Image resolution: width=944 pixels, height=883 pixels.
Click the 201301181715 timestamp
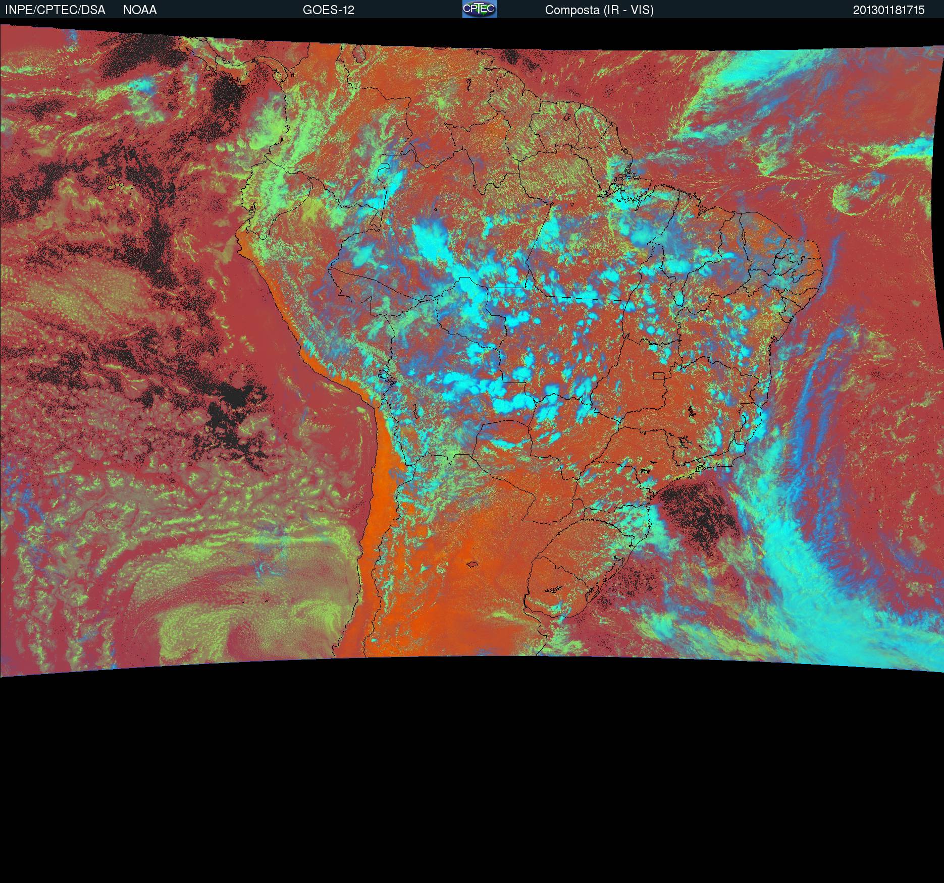click(889, 10)
